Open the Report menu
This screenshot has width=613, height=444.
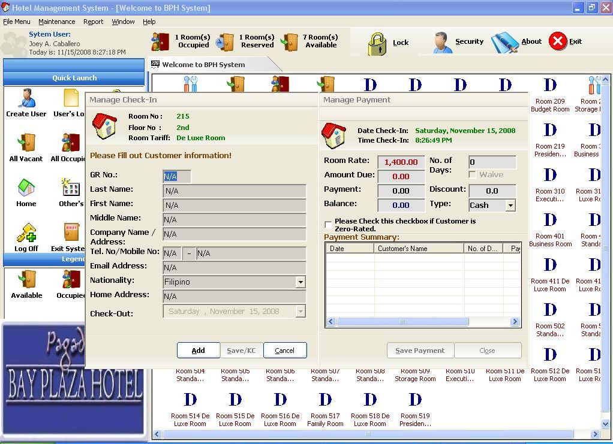pyautogui.click(x=93, y=22)
